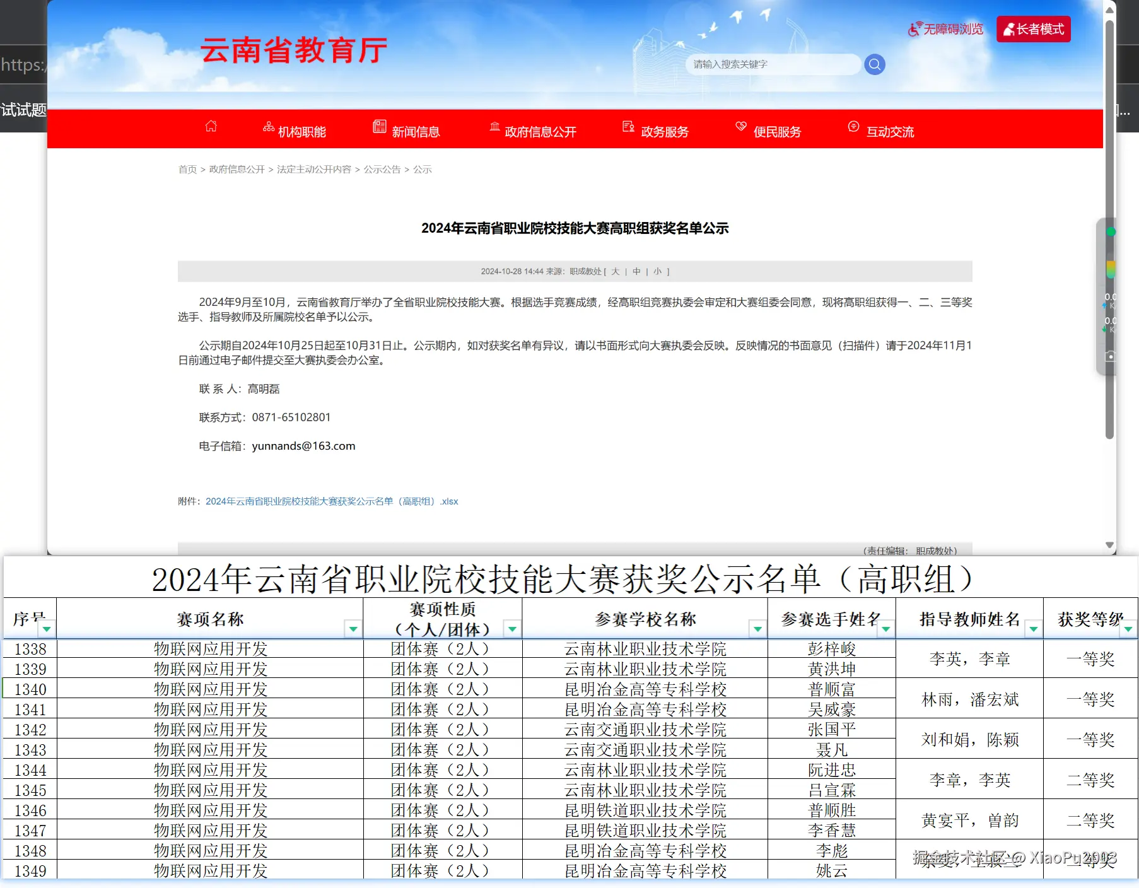The width and height of the screenshot is (1139, 888).
Task: Open filter dropdown on 参赛学校名称 column
Action: coord(757,629)
